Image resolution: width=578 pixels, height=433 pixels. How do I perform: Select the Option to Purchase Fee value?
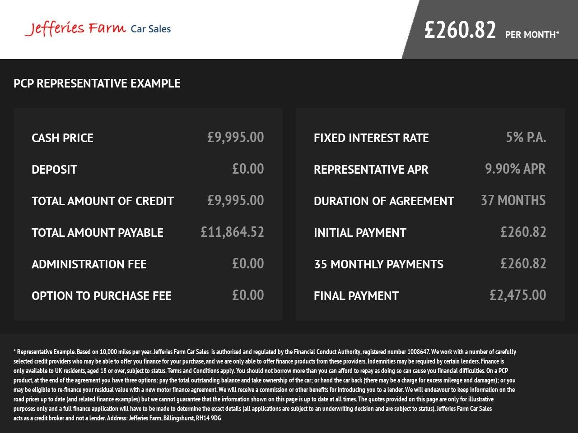248,295
